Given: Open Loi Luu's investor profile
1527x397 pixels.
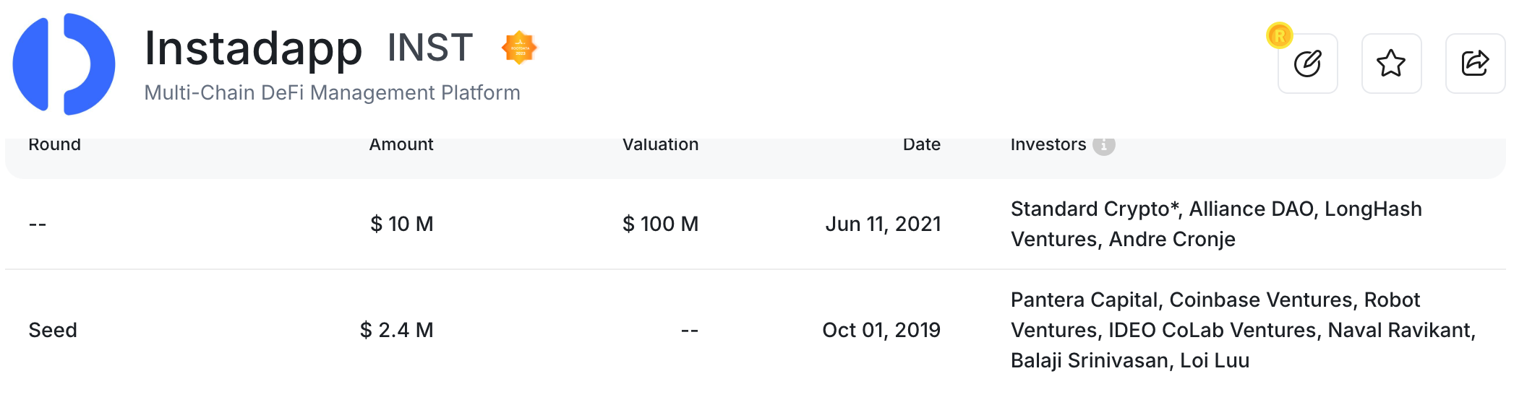Looking at the screenshot, I should 1215,361.
